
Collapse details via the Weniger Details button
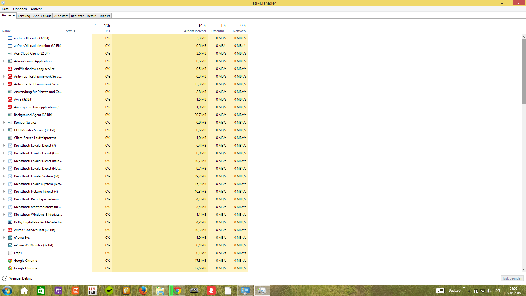tap(17, 278)
